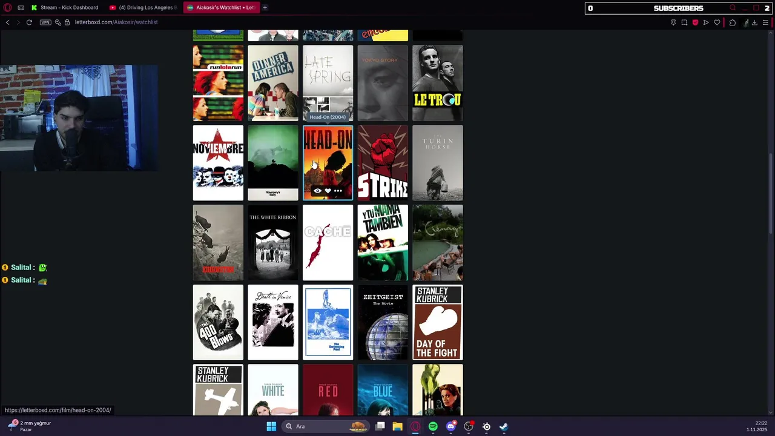Click the profile avatar in Opera toolbar
This screenshot has height=436, width=775.
pos(746,22)
